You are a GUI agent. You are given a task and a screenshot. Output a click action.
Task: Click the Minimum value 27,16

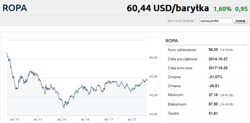point(213,95)
